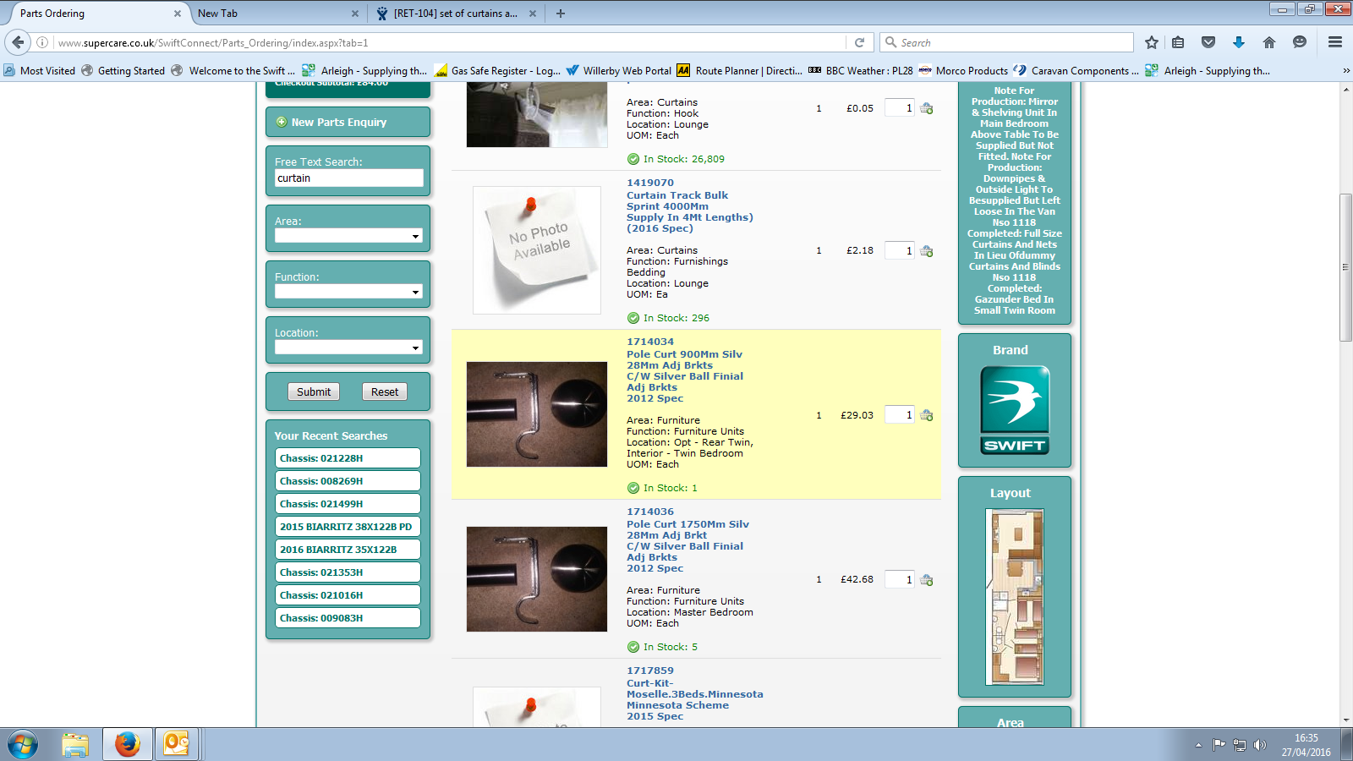Image resolution: width=1353 pixels, height=761 pixels.
Task: Click the browser address bar
Action: pyautogui.click(x=452, y=42)
